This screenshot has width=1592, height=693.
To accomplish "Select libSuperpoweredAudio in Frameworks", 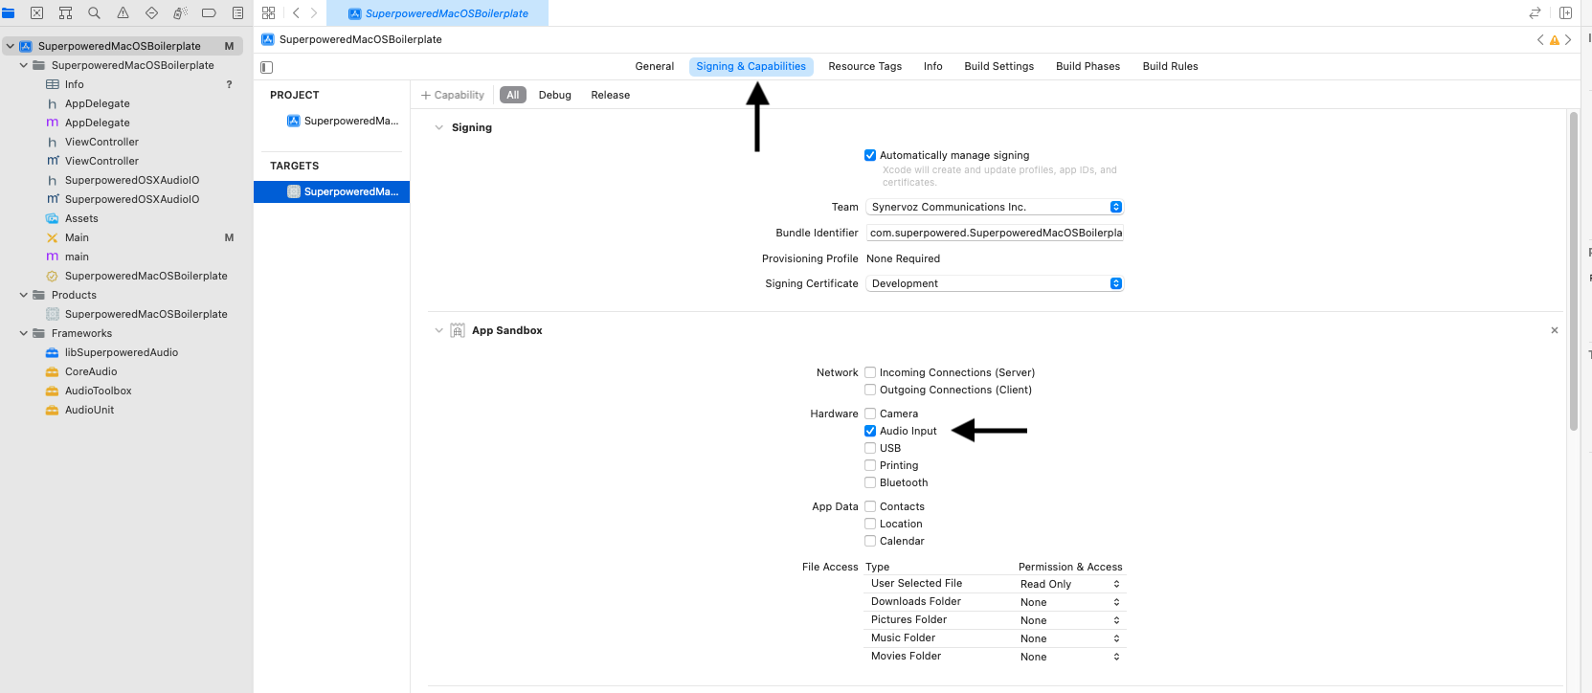I will tap(122, 352).
